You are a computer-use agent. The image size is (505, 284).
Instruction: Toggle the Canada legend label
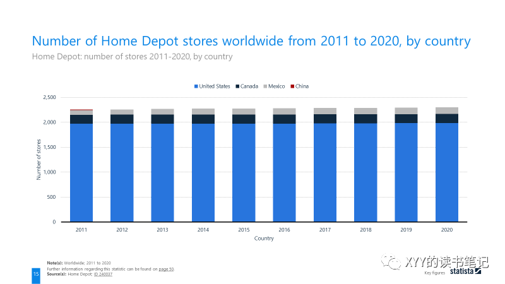tap(249, 86)
